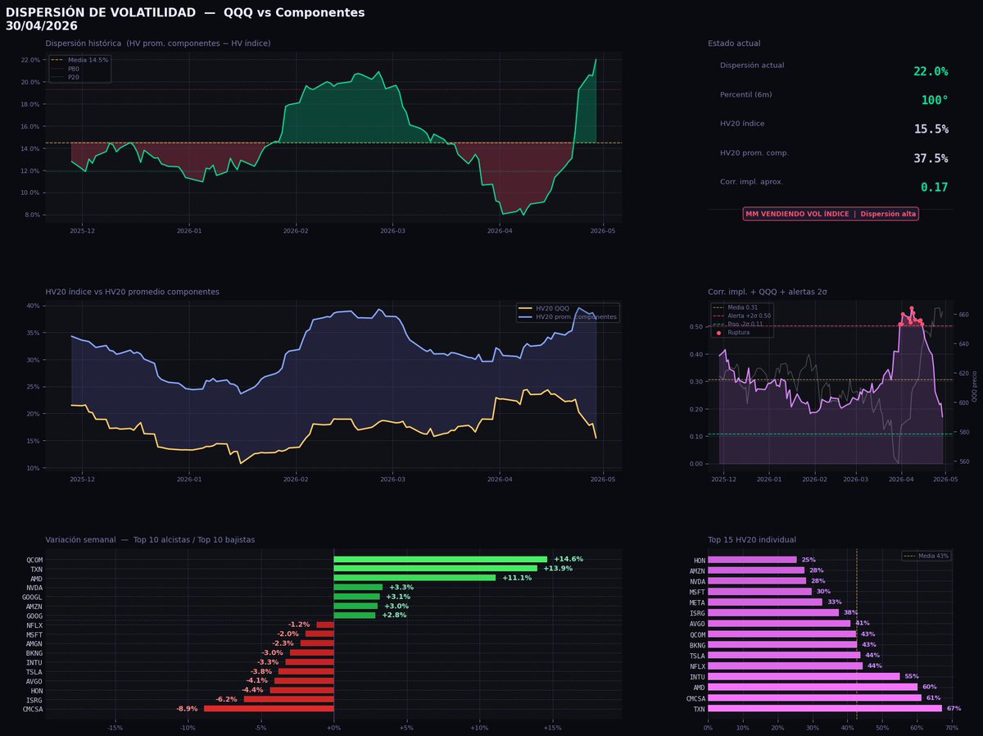Click the -3.0% label for BKNG
The width and height of the screenshot is (983, 736).
click(x=272, y=653)
